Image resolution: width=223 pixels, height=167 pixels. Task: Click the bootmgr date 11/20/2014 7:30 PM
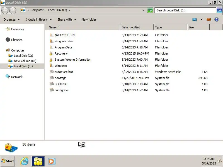click(x=135, y=78)
